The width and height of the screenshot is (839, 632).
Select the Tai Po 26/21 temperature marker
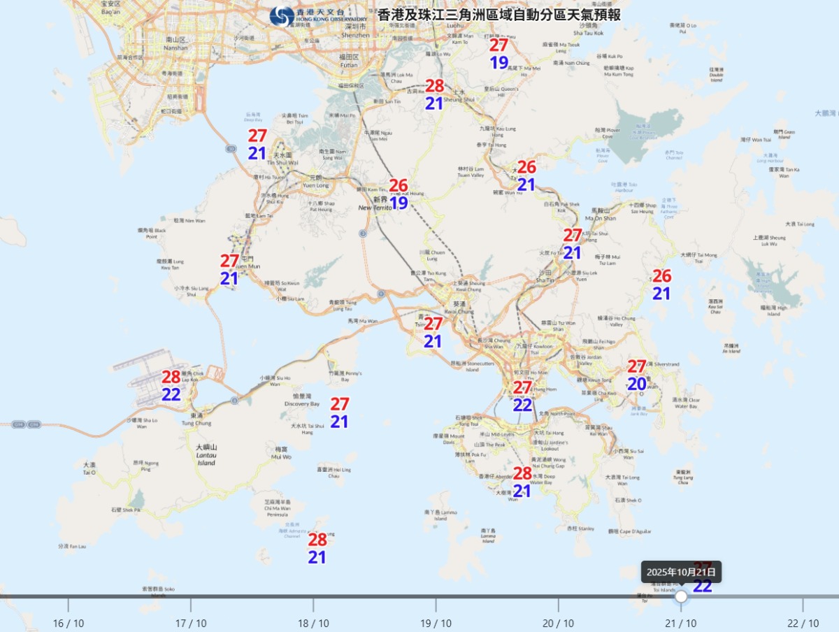click(x=526, y=175)
